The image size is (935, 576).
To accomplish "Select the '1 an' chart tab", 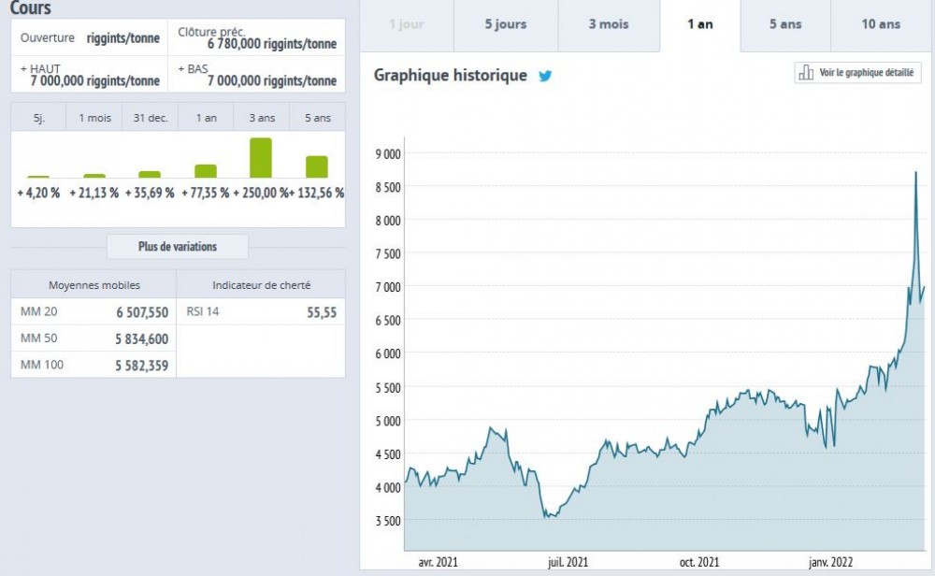I will tap(700, 24).
